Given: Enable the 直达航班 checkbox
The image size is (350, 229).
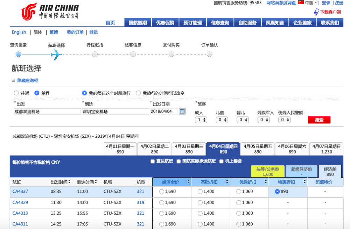Looking at the screenshot, I should (x=153, y=161).
